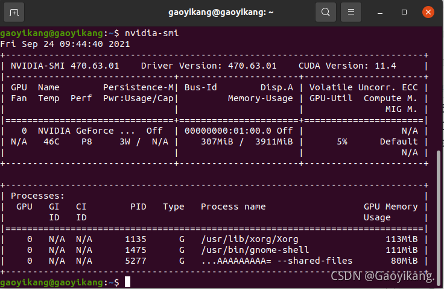Click the window title gaoyikang@gaoyikang: ~
Viewport: 444px width, 289px height.
pos(221,12)
